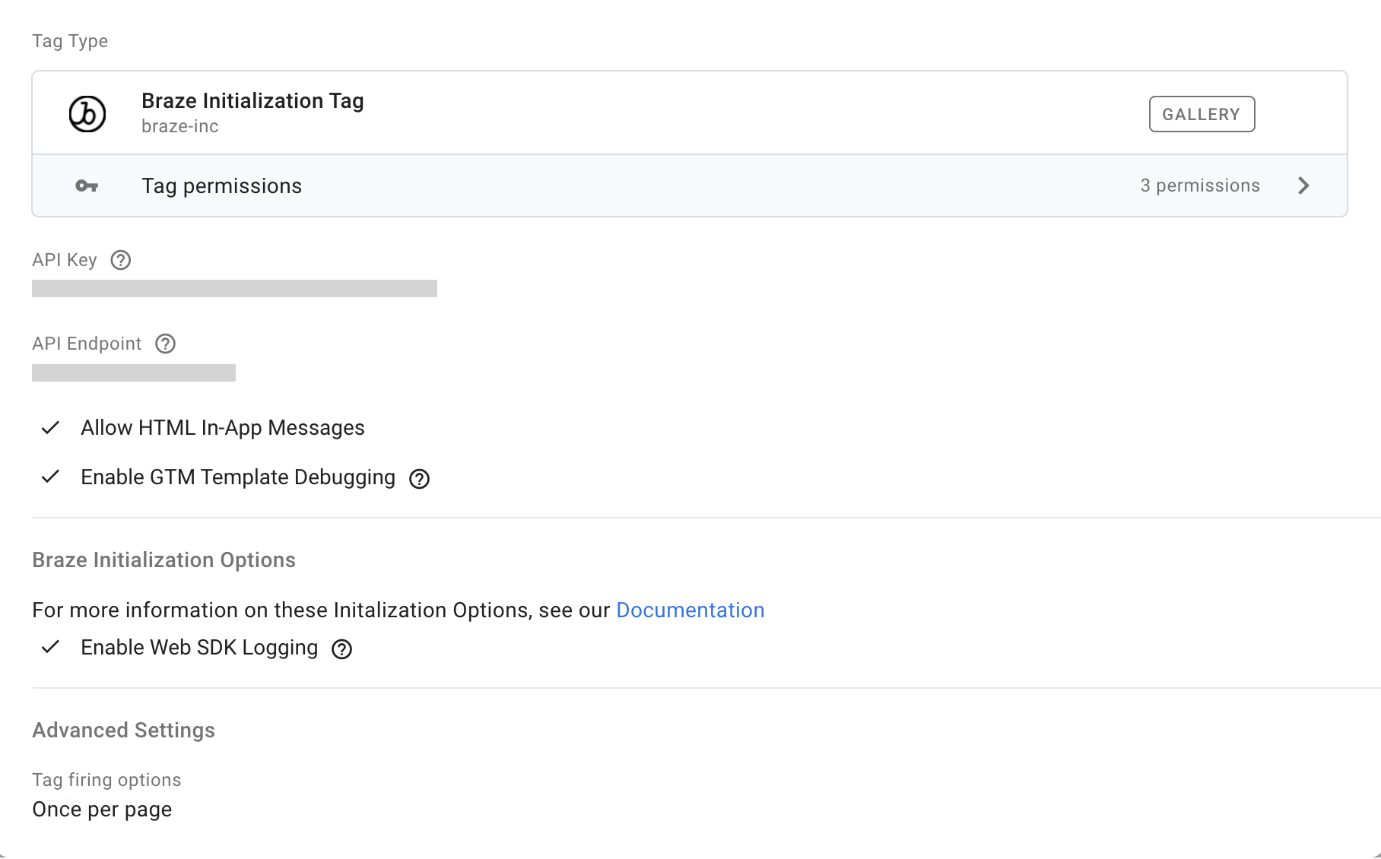Viewport: 1381px width, 859px height.
Task: Click the 'braze-inc' publisher text
Action: point(180,126)
